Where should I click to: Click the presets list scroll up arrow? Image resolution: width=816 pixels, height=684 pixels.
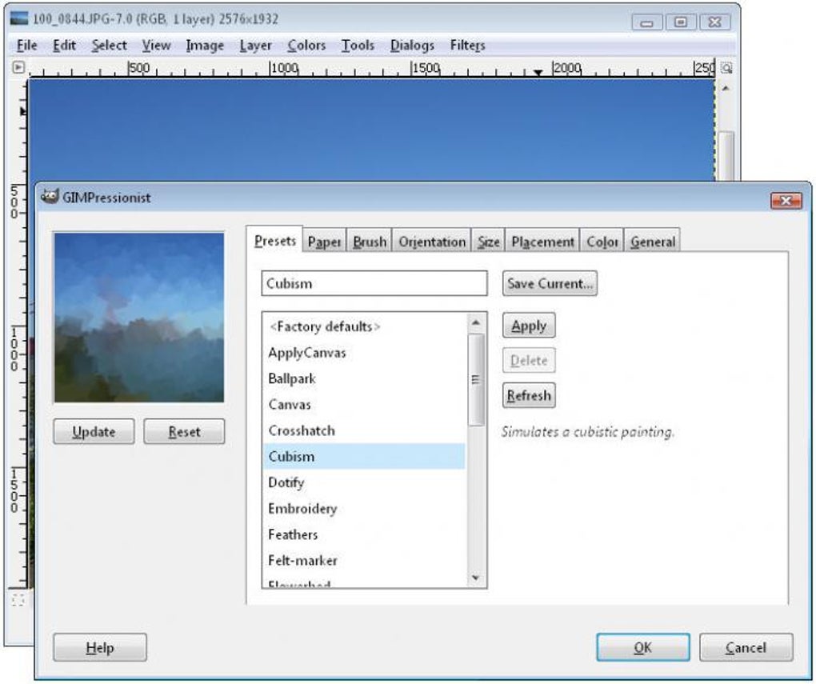476,322
